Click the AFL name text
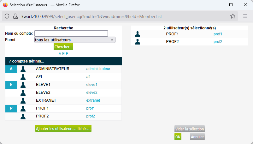The width and height of the screenshot is (253, 144). tap(39, 77)
